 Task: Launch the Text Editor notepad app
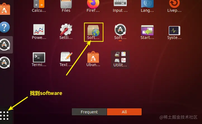click(x=66, y=59)
